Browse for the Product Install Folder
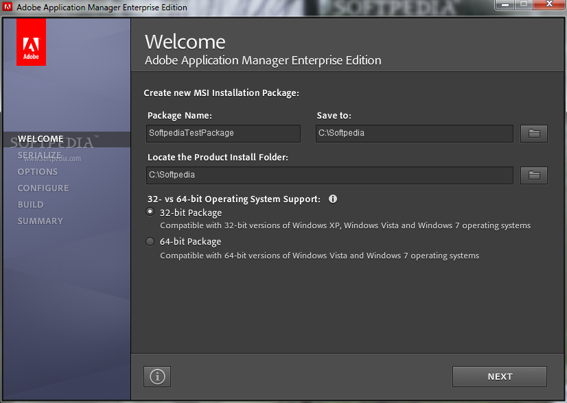This screenshot has width=567, height=403. click(534, 175)
